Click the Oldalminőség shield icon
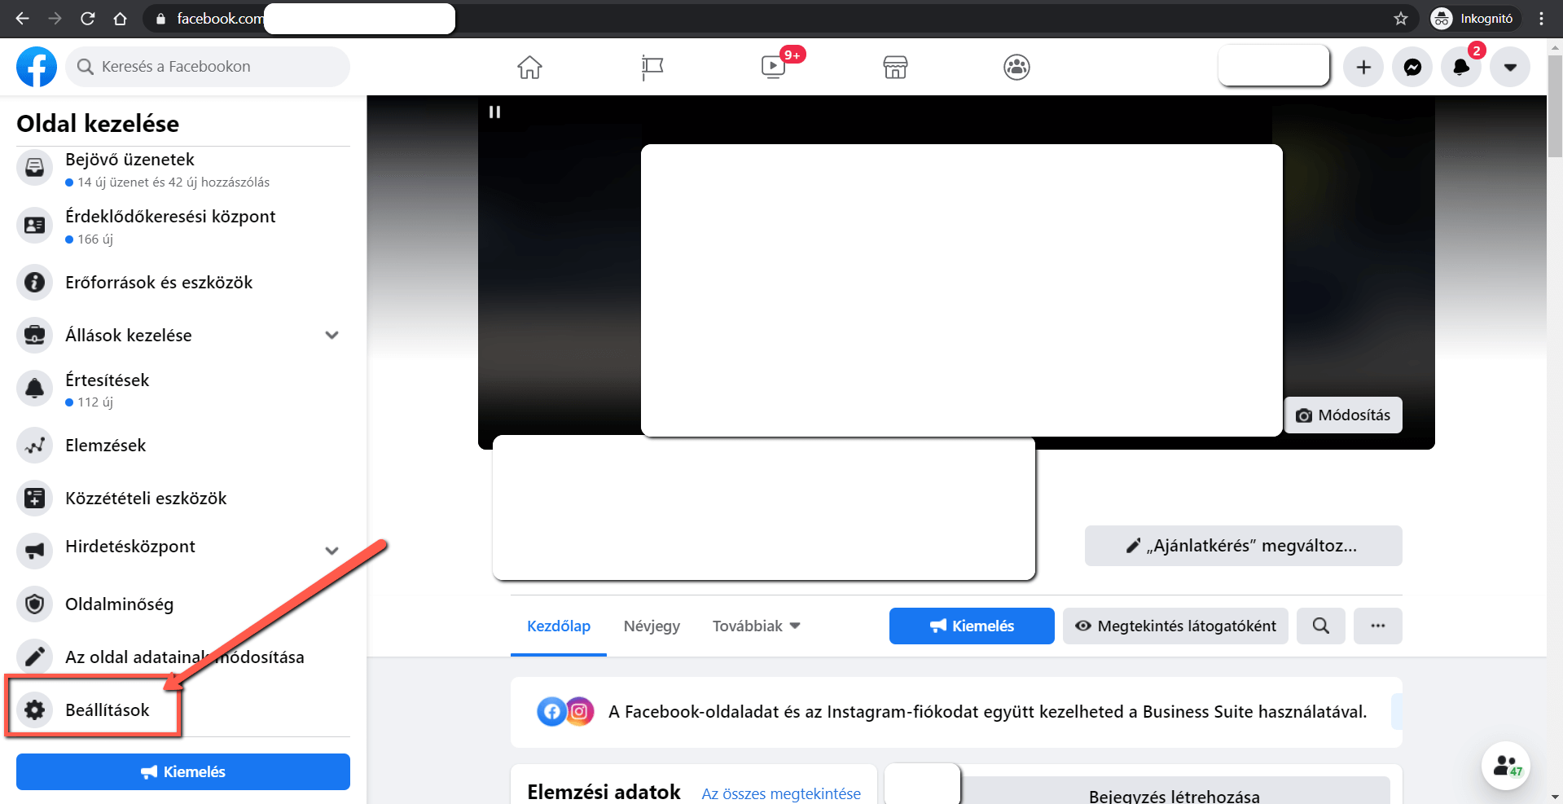The width and height of the screenshot is (1563, 804). pos(34,604)
